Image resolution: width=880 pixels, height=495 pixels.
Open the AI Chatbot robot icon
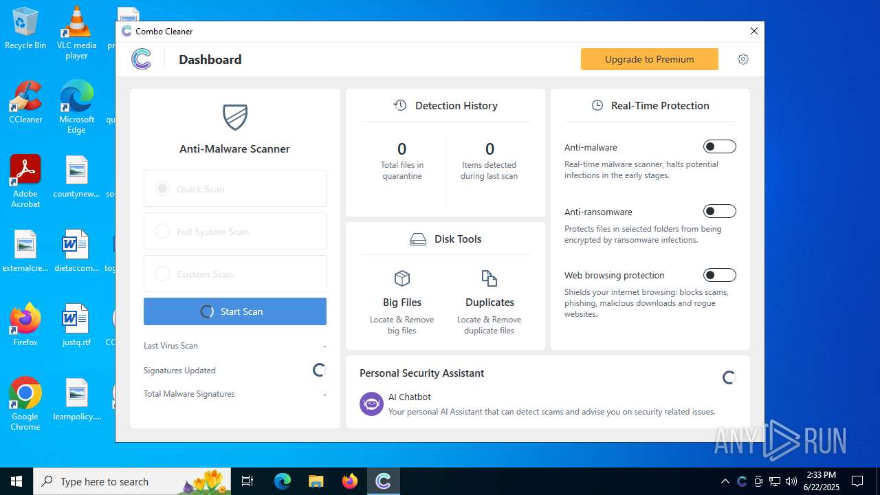(x=372, y=404)
